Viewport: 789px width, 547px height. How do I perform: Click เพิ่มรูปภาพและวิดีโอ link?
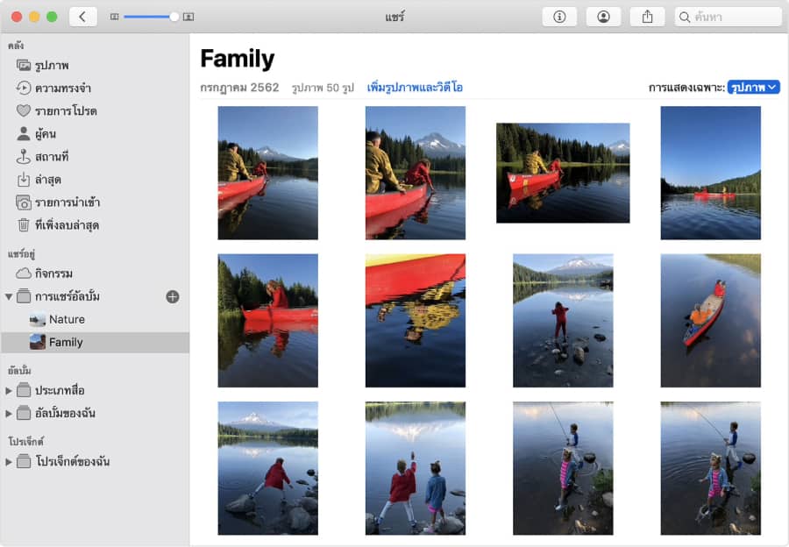415,88
